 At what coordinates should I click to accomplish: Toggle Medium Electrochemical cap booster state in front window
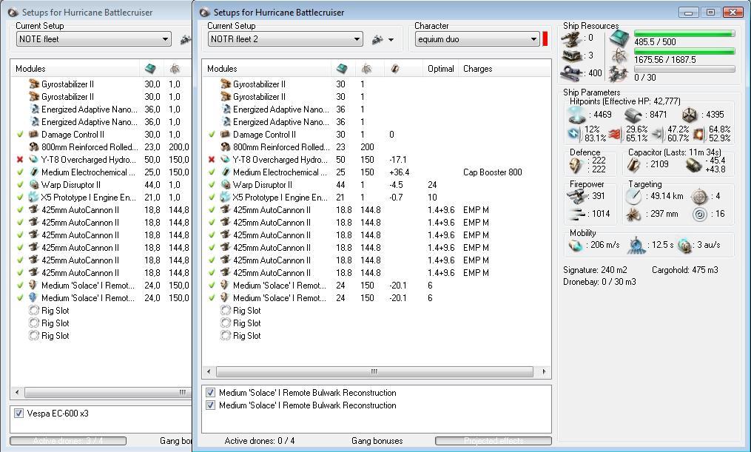pos(212,172)
